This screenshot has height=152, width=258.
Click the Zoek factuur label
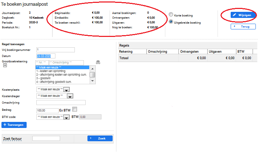13,139
